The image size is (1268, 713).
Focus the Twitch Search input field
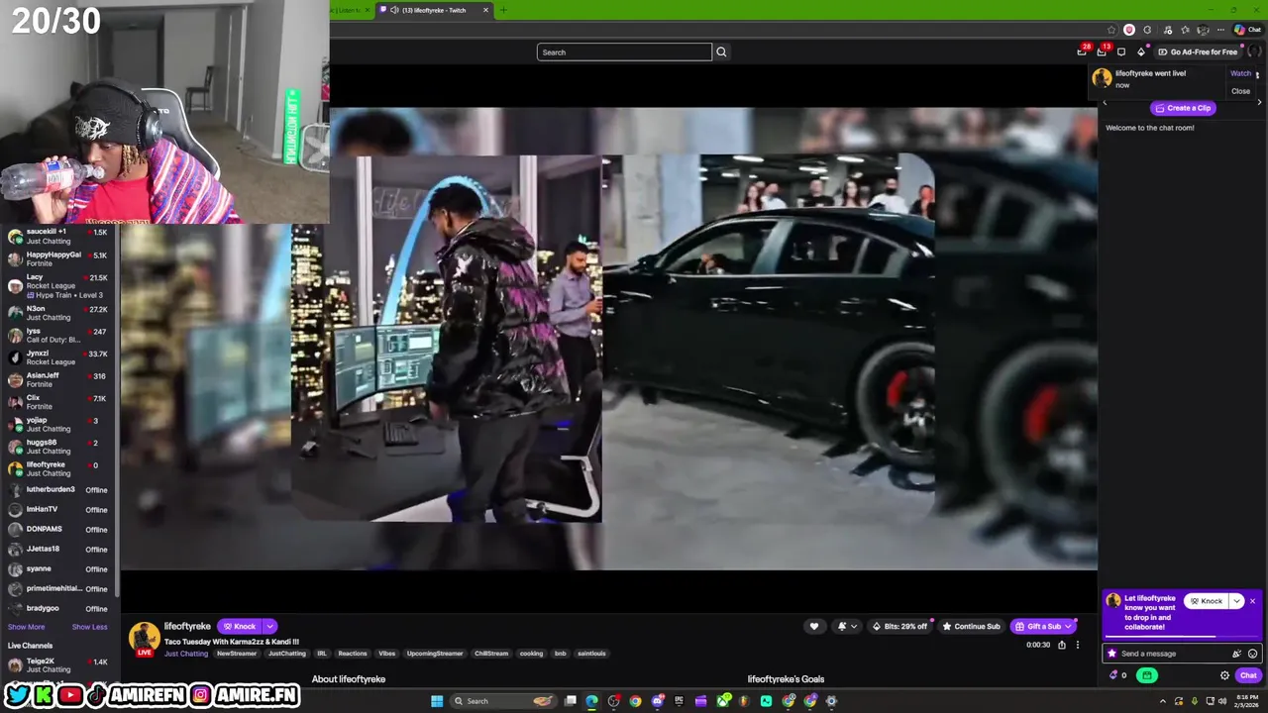[624, 52]
